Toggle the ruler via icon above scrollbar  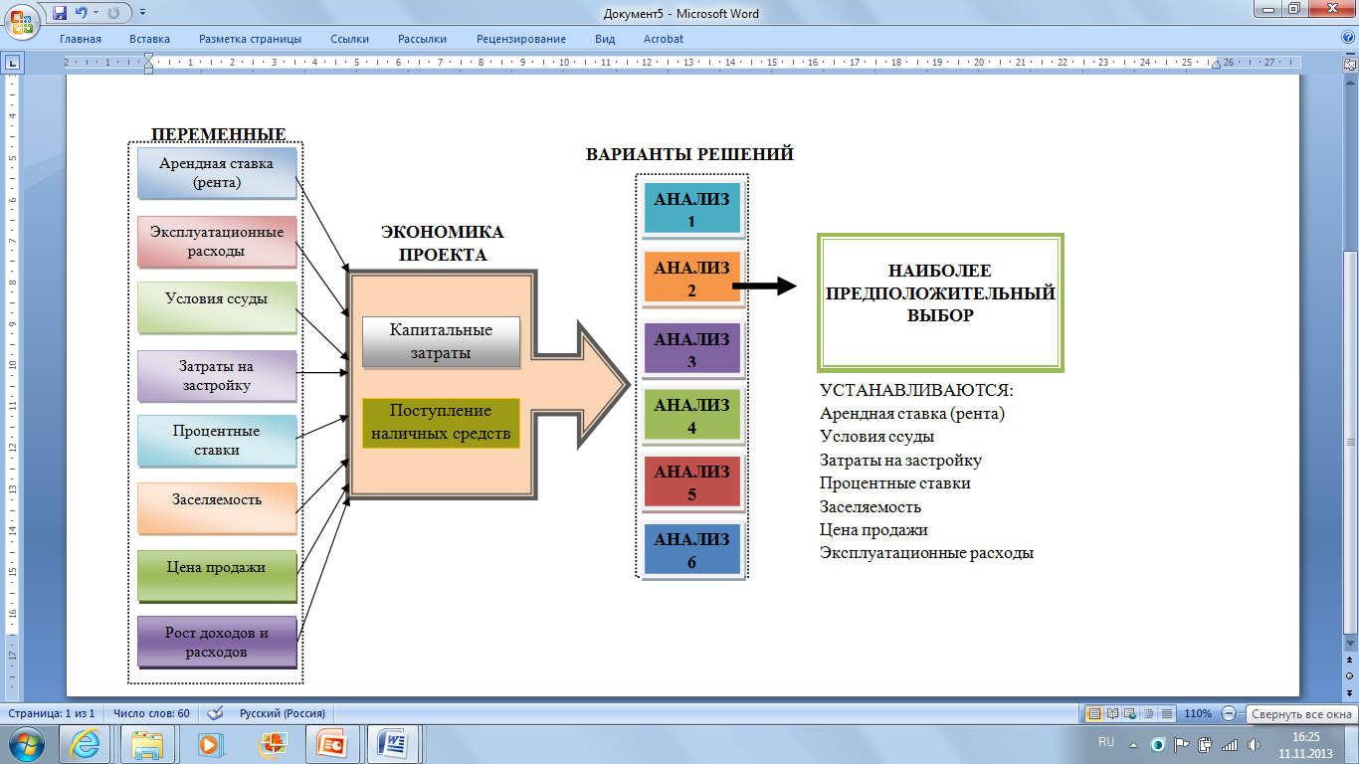[x=1350, y=64]
